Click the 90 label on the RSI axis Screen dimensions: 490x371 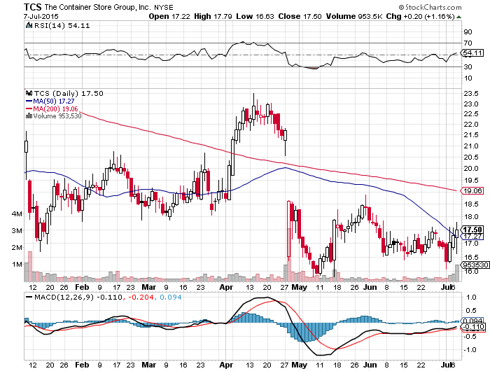coord(468,32)
